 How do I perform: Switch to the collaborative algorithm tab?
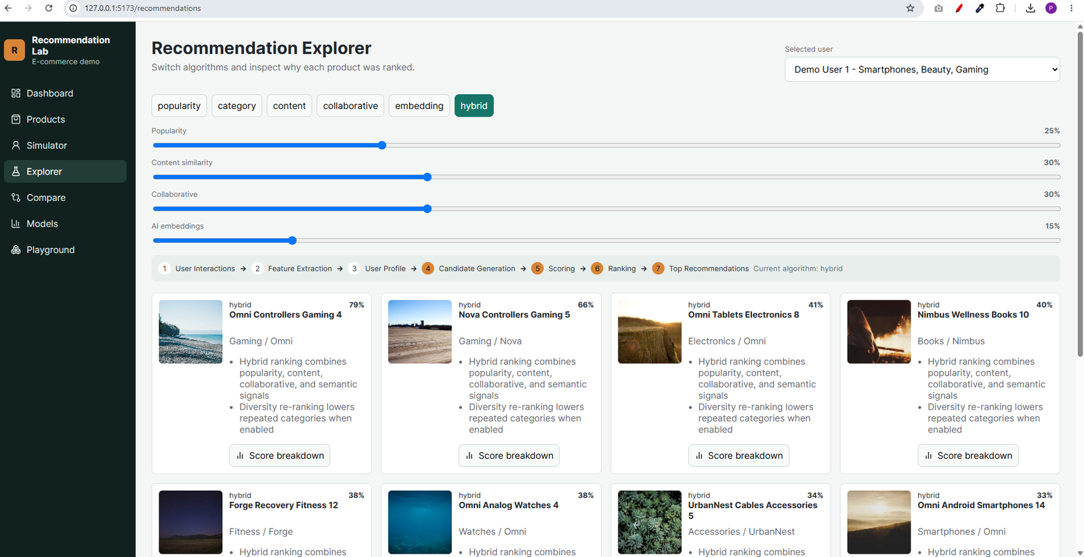click(350, 106)
